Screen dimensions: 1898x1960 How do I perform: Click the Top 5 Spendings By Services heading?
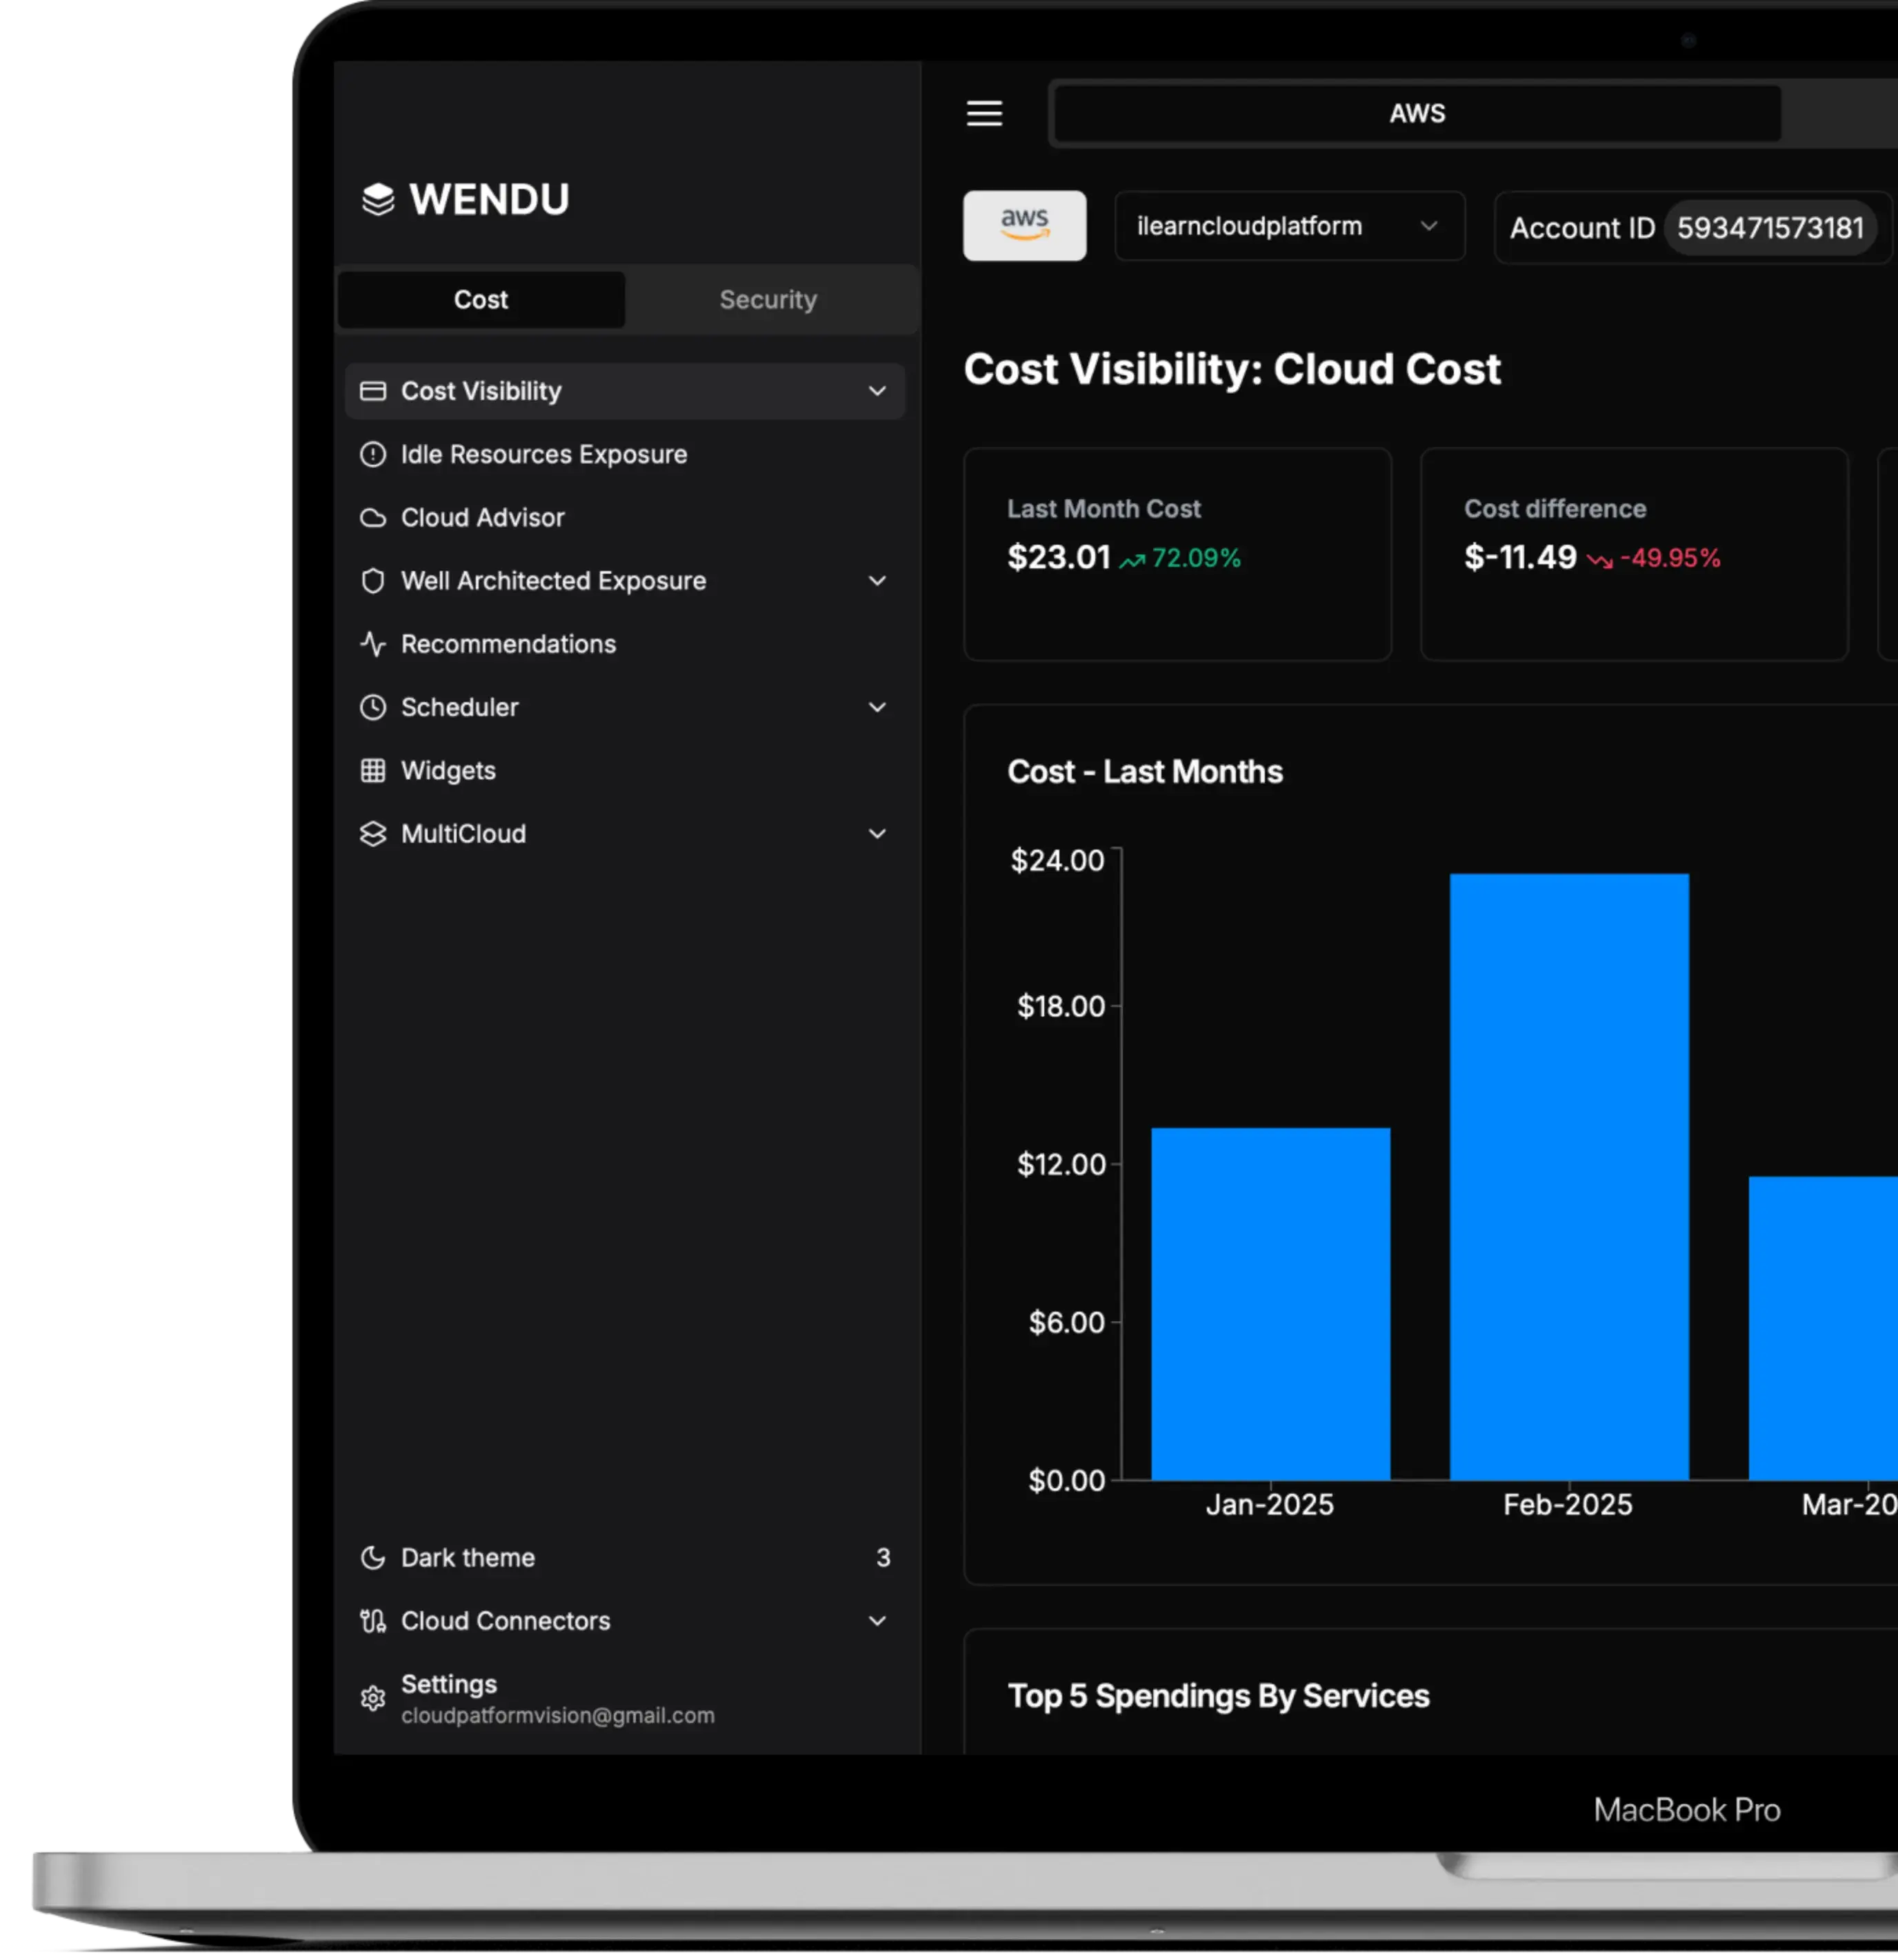[x=1219, y=1696]
